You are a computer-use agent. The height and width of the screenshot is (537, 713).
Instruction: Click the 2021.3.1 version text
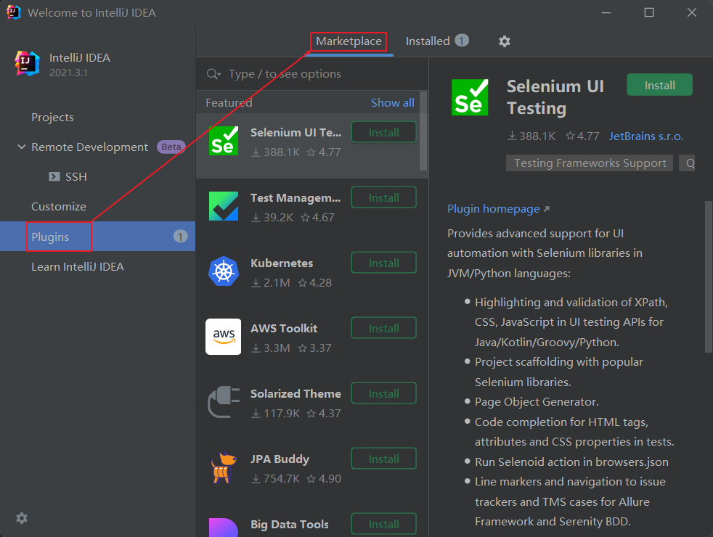click(x=69, y=73)
